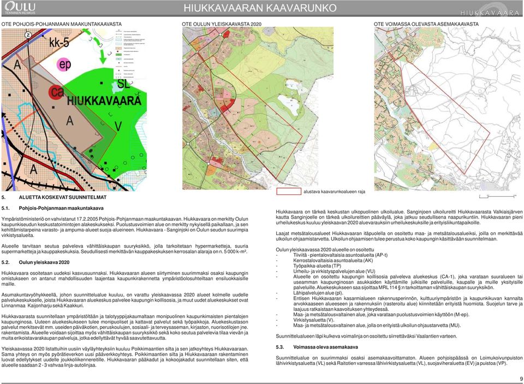The height and width of the screenshot is (384, 524).
Task: Click the title "HIUKKAVAARAN KAAVARUNKO"
Action: [260, 8]
